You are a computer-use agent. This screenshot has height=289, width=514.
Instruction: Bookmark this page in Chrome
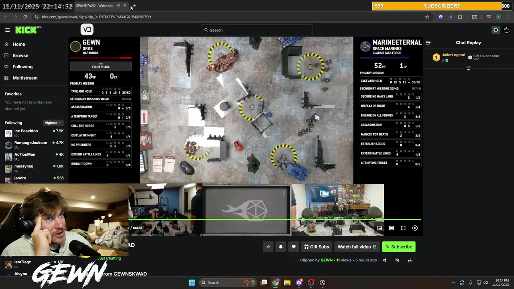427,17
